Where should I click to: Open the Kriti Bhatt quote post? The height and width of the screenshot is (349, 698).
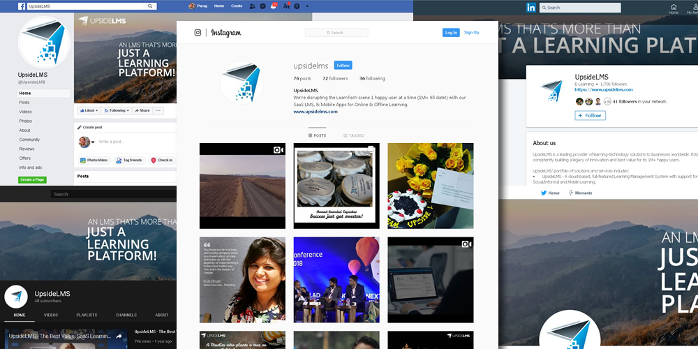pos(242,280)
